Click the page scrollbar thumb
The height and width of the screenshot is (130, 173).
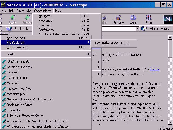[x=170, y=49]
